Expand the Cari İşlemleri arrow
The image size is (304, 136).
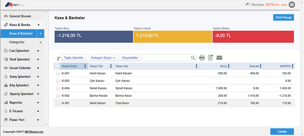pos(38,51)
